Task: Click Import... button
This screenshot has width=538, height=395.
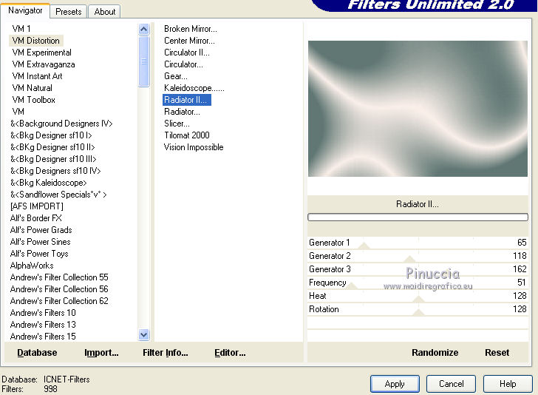Action: pos(101,352)
